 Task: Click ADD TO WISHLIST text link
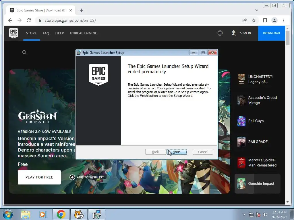pos(90,177)
